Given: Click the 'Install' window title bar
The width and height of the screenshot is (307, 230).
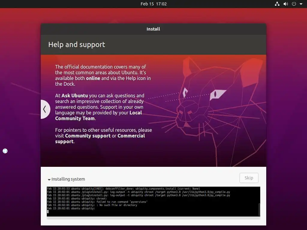Looking at the screenshot, I should [x=153, y=29].
